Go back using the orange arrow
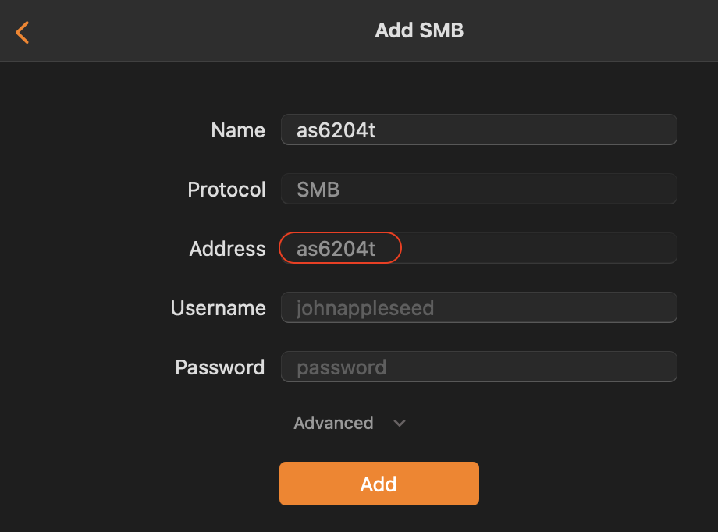 tap(22, 32)
